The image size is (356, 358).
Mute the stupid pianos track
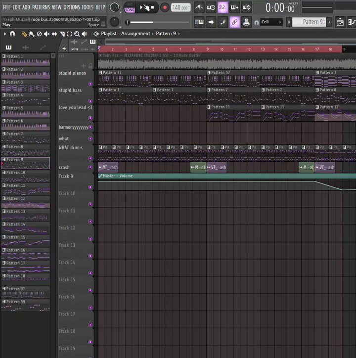click(x=90, y=84)
